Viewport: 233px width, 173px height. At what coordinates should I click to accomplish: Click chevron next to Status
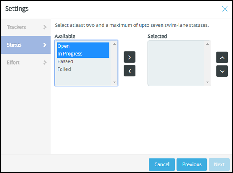45,45
